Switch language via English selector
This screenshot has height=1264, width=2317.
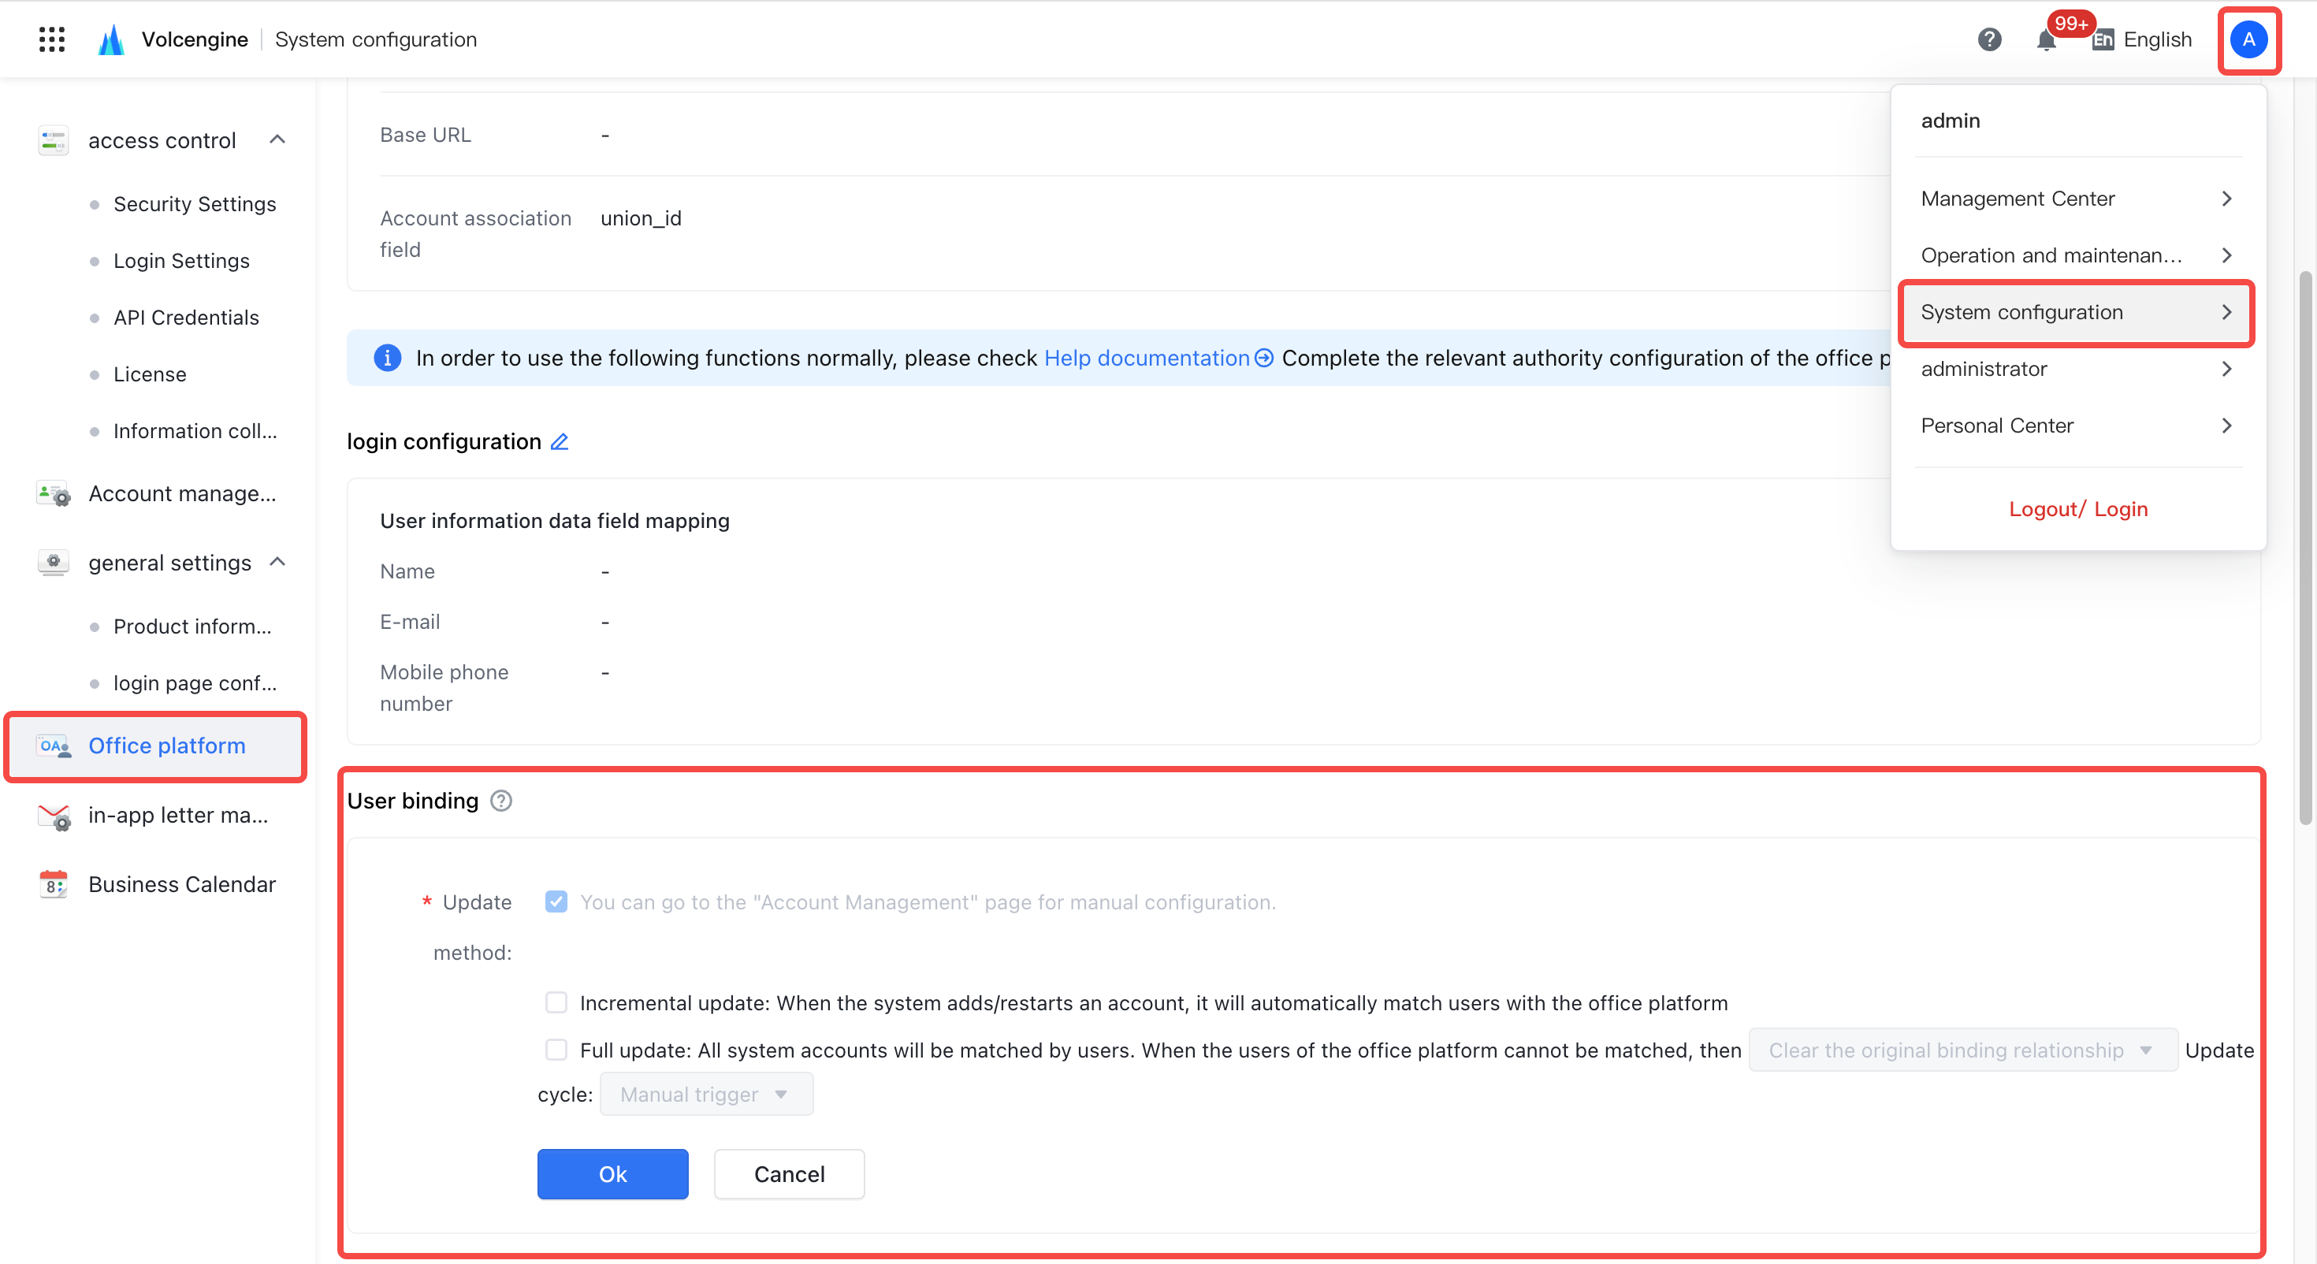(x=2143, y=39)
